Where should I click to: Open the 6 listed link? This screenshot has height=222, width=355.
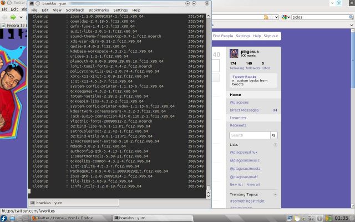pos(266,65)
